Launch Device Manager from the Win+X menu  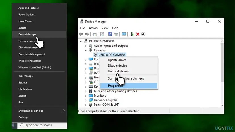(39, 34)
